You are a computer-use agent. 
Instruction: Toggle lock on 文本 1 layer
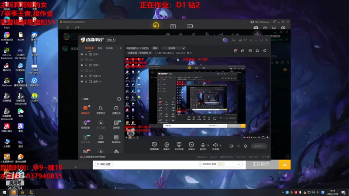point(86,54)
